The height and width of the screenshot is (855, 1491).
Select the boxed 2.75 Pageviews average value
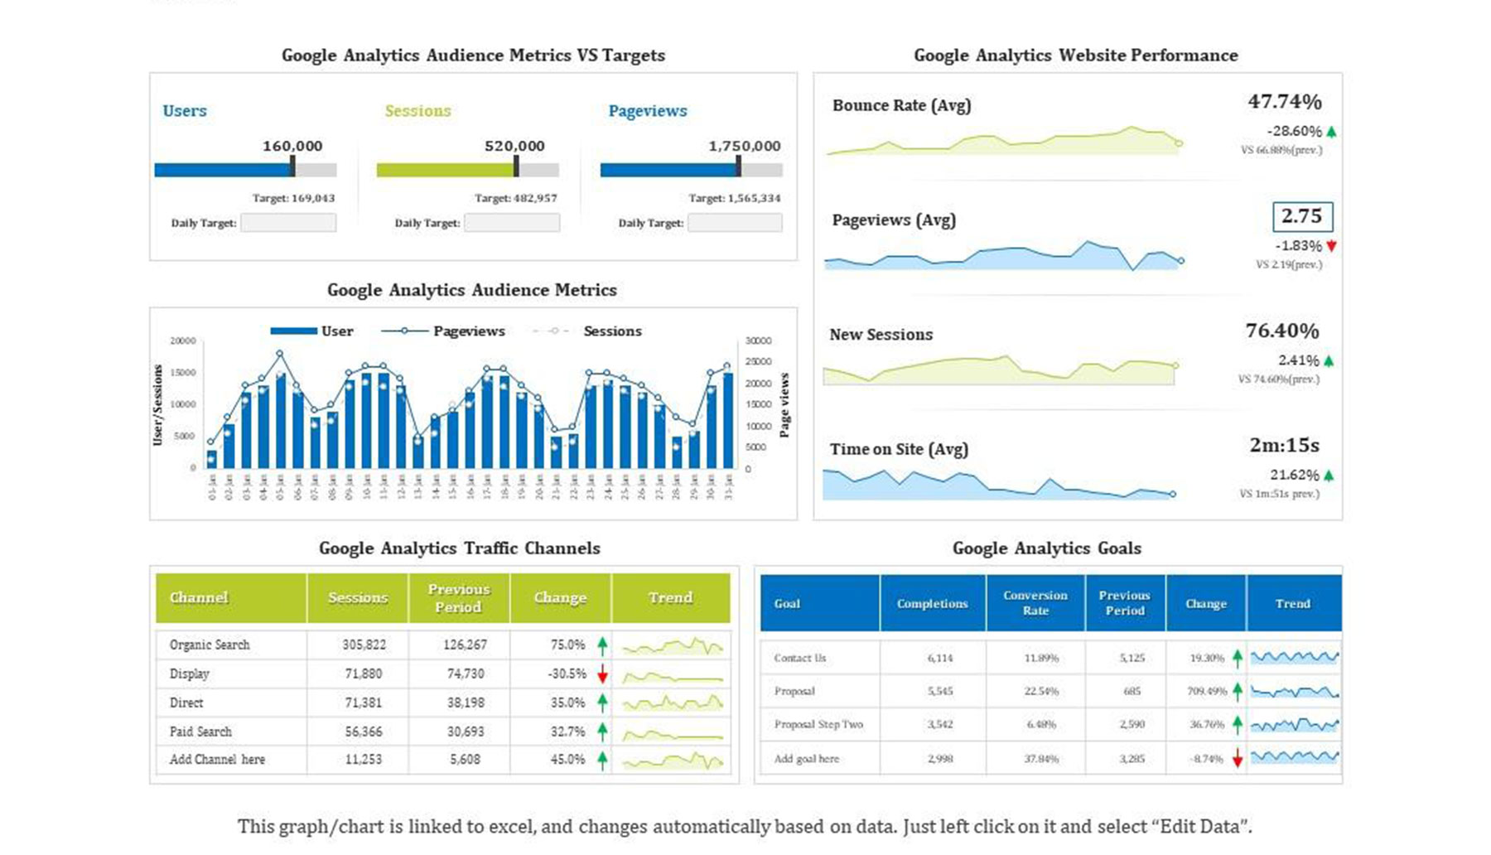1302,216
